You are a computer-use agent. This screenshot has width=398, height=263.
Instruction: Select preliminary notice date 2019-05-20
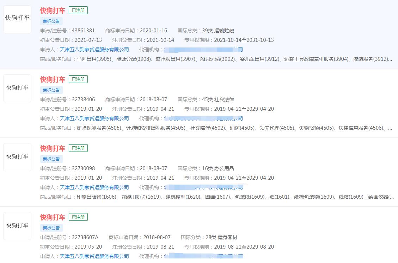(x=88, y=246)
